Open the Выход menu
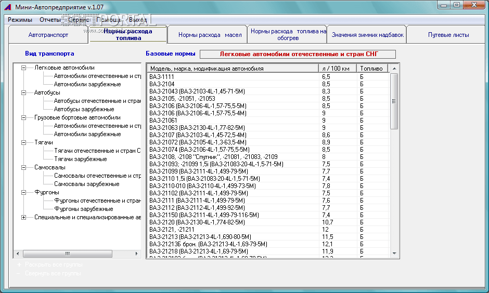489x293 pixels. click(x=138, y=20)
